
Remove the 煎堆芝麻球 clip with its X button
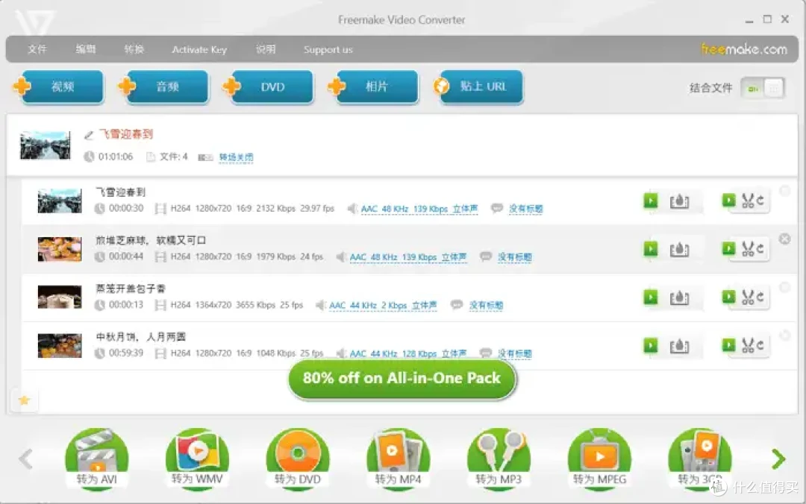click(x=784, y=239)
